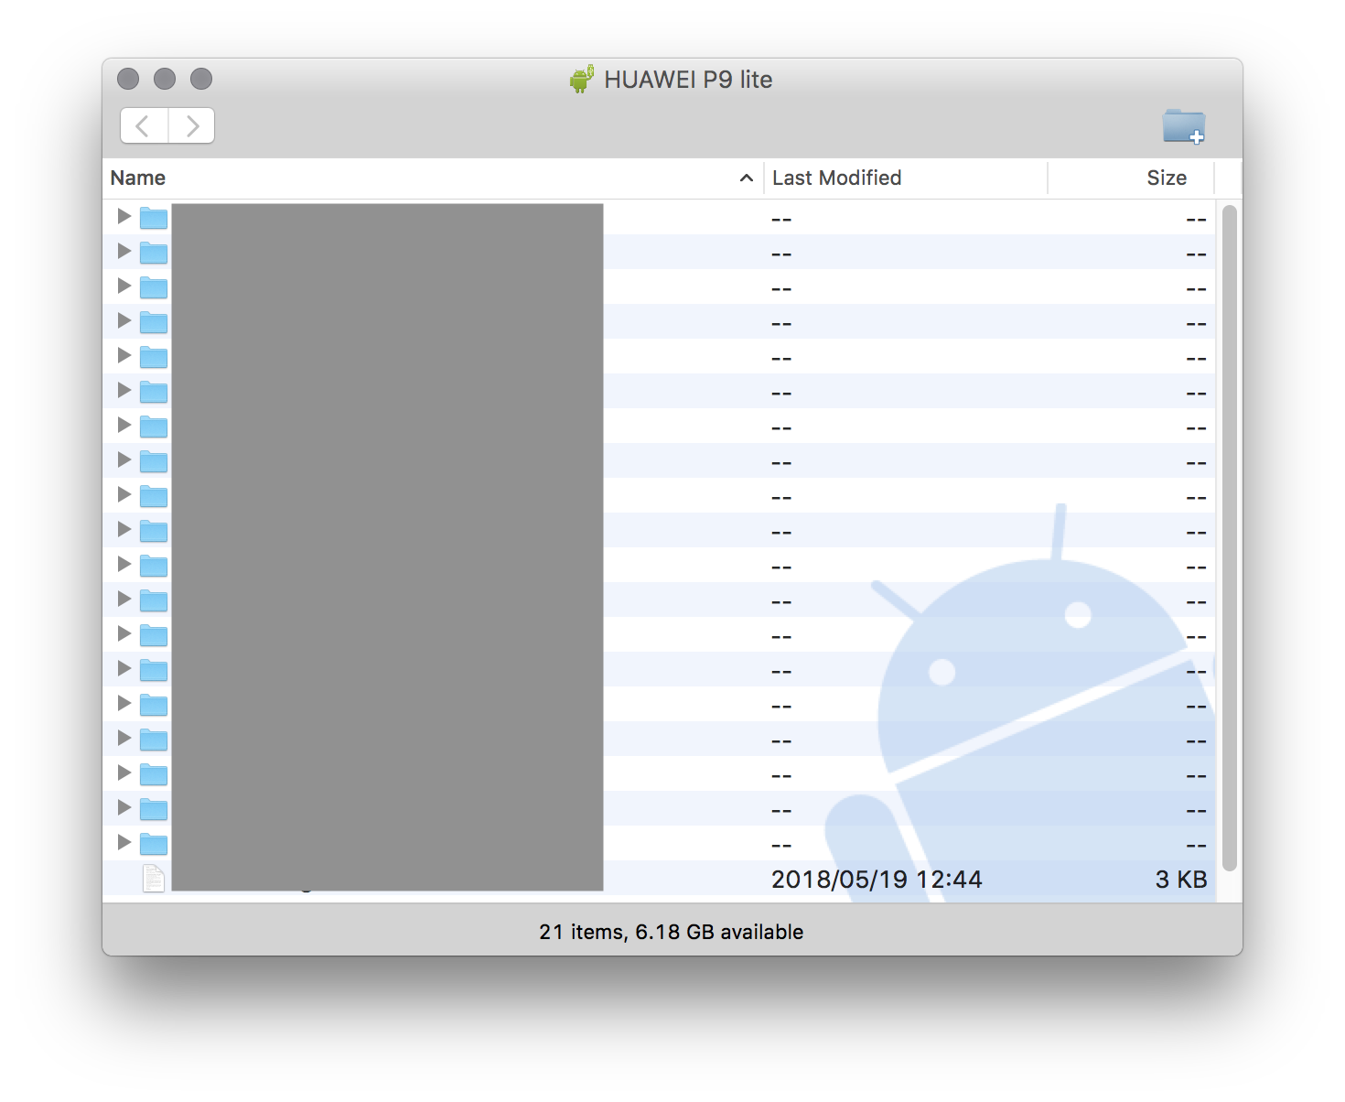Go forward using the right arrow button
The width and height of the screenshot is (1345, 1102).
click(x=191, y=125)
